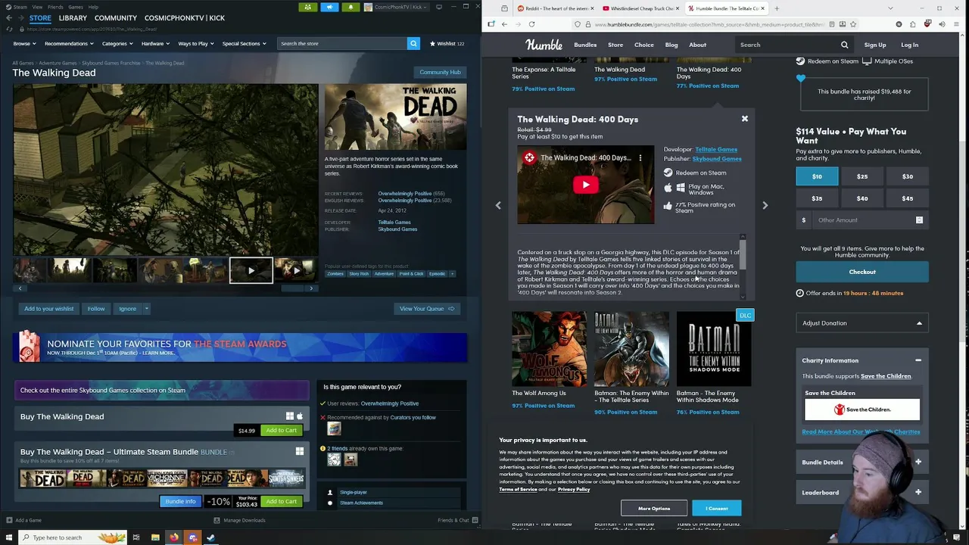Open the Ignore button dropdown arrow

146,308
